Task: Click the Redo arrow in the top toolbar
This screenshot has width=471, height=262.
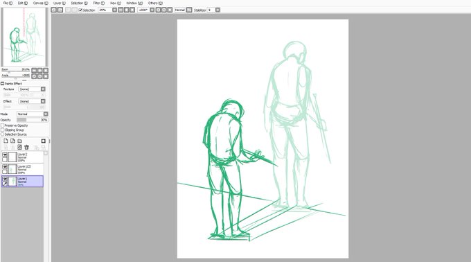Action: click(60, 10)
